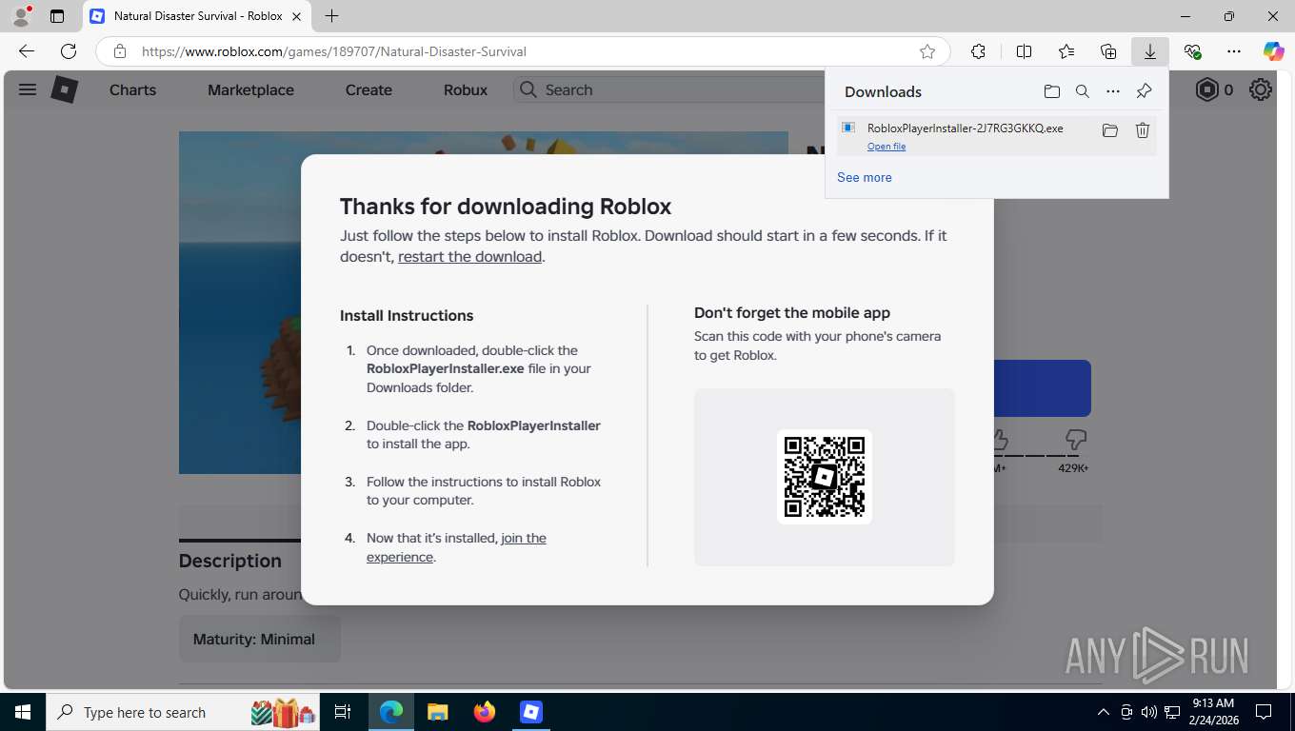Launch the Copilot sidebar icon
Image resolution: width=1295 pixels, height=731 pixels.
tap(1273, 51)
